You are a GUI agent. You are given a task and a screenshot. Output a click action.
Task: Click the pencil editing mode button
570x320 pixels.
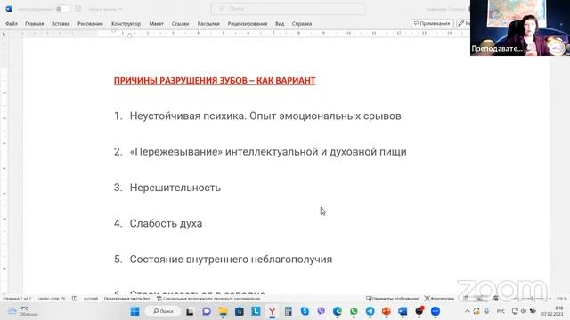463,23
